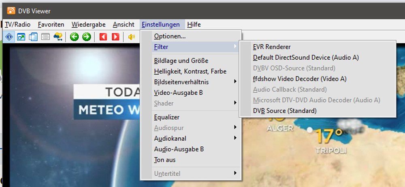Click the blue diamond info toolbar icon
Viewport: 405px width, 187px height.
9,37
